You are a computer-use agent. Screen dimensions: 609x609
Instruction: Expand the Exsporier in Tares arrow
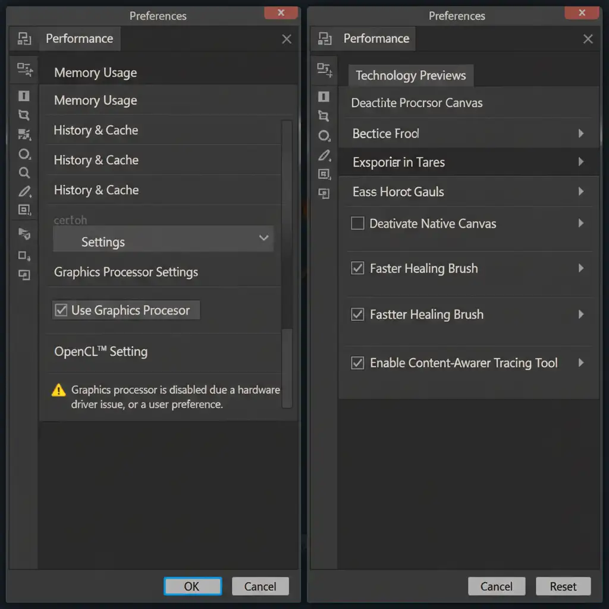(x=581, y=162)
